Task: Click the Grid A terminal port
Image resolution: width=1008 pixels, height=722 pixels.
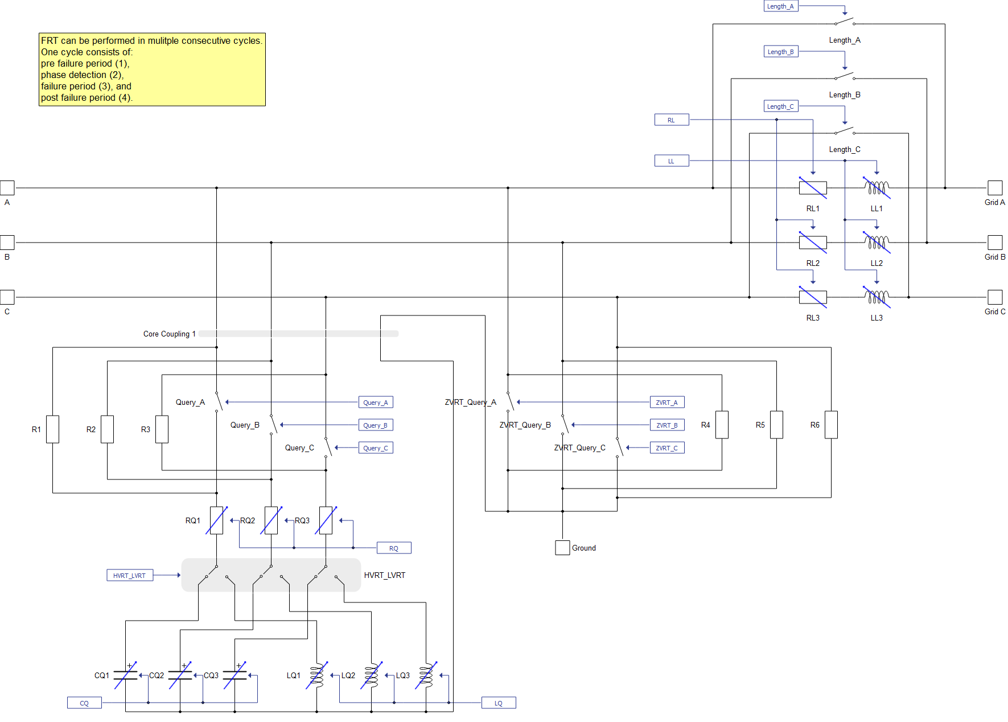Action: 994,188
